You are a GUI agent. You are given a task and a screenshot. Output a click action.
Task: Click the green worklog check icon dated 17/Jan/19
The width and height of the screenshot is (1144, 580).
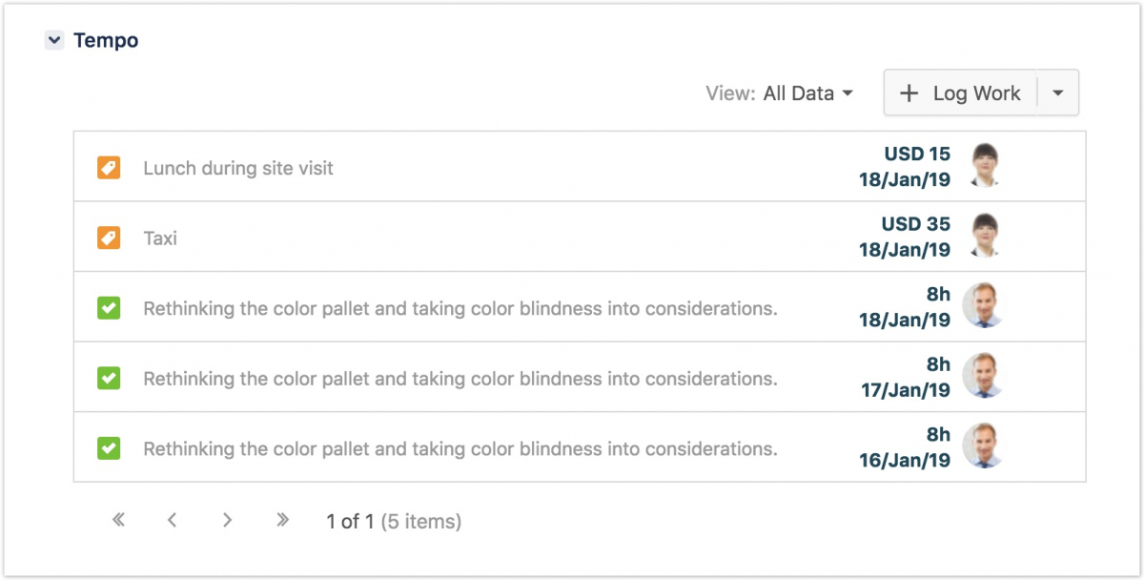pyautogui.click(x=109, y=378)
